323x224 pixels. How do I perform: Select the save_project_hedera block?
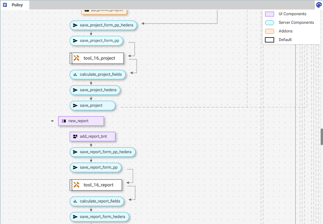click(98, 90)
